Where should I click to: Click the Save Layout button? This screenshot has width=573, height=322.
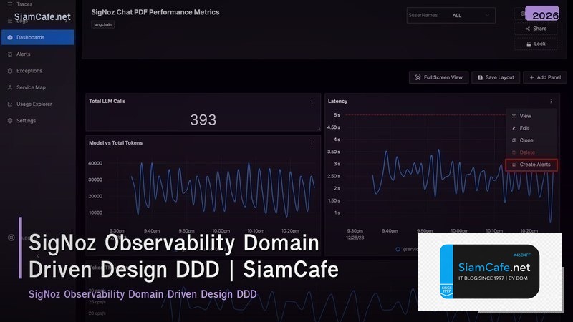coord(496,77)
